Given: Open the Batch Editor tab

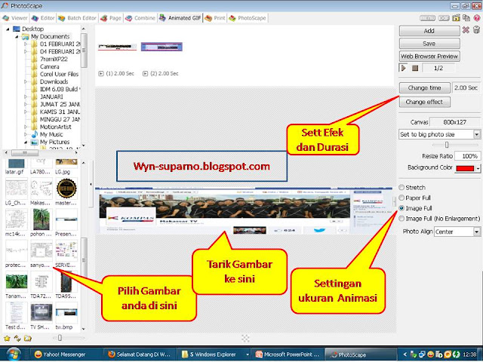Looking at the screenshot, I should pyautogui.click(x=77, y=18).
